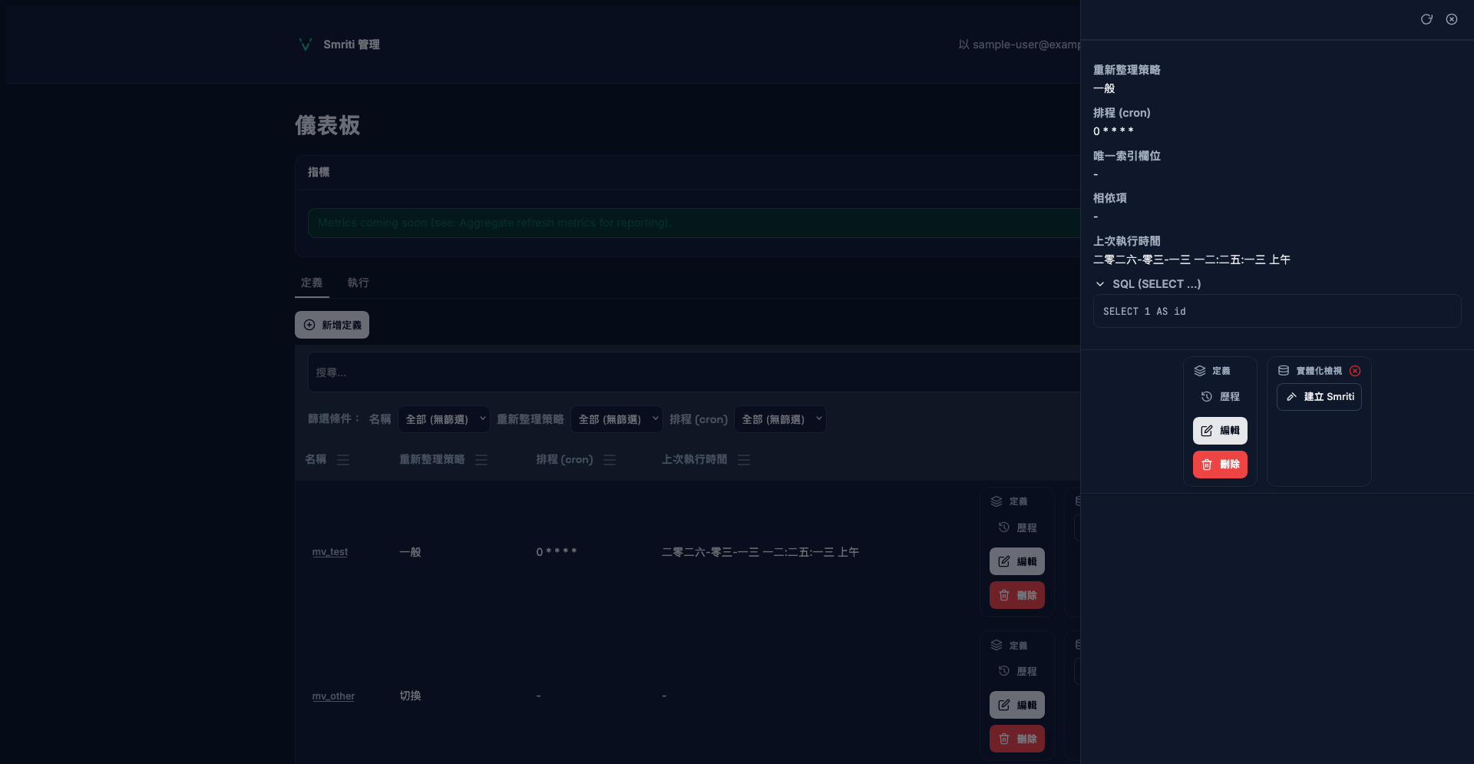Click the Smriti logo icon
The image size is (1474, 764).
point(306,45)
